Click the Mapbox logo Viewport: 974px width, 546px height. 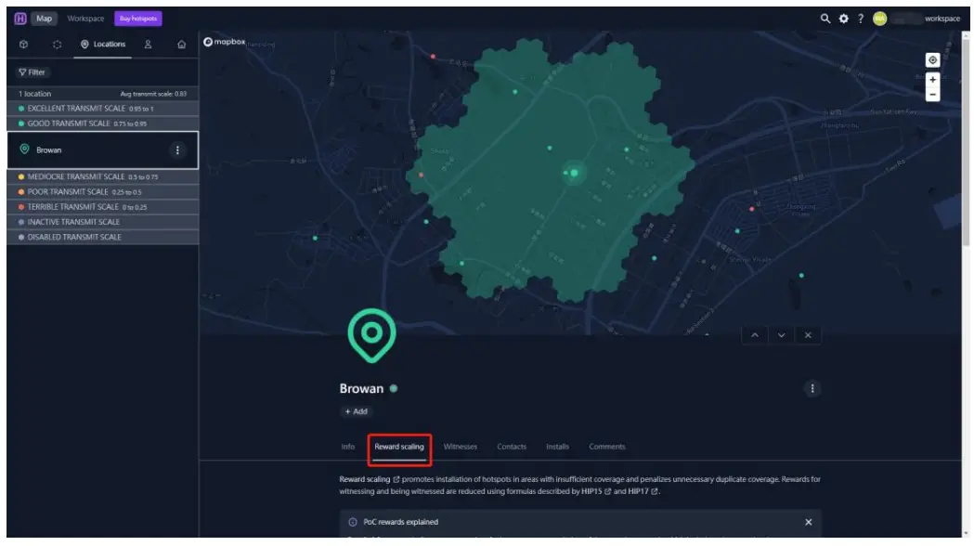pos(225,42)
